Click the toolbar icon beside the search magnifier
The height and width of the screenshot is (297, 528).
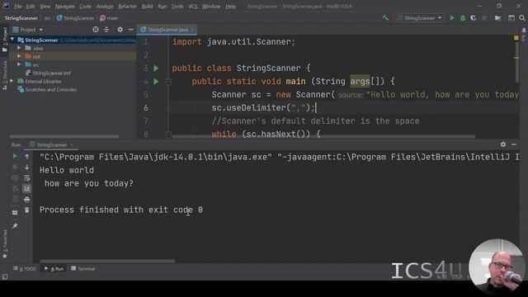[x=511, y=18]
